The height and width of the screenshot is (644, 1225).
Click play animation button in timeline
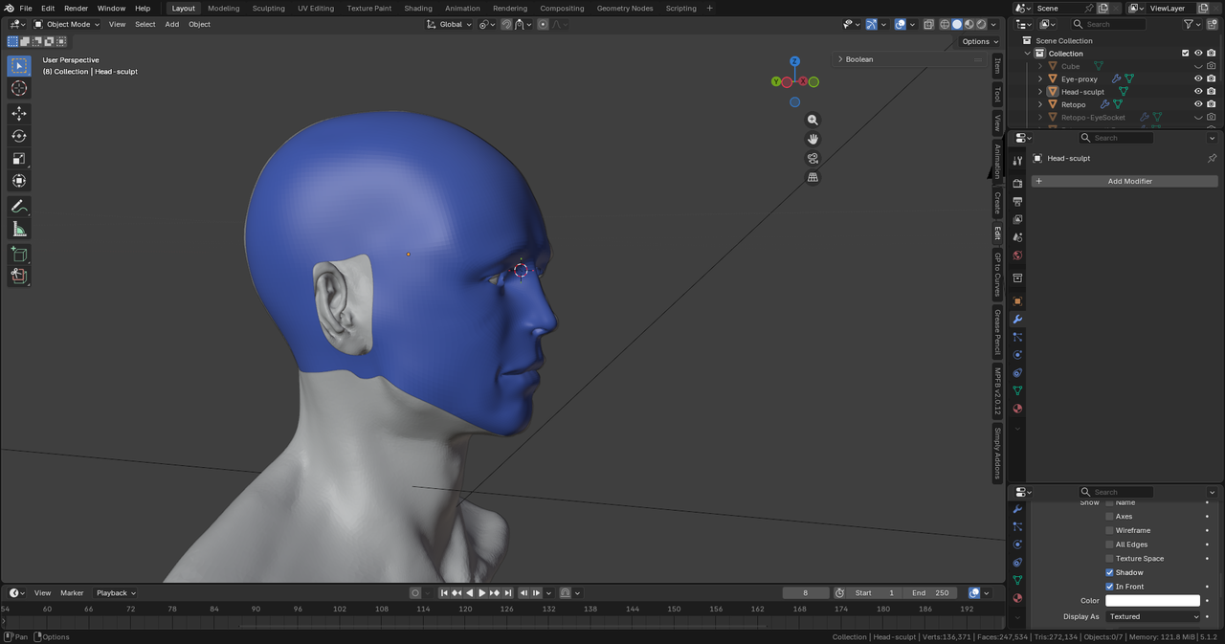[x=481, y=592]
